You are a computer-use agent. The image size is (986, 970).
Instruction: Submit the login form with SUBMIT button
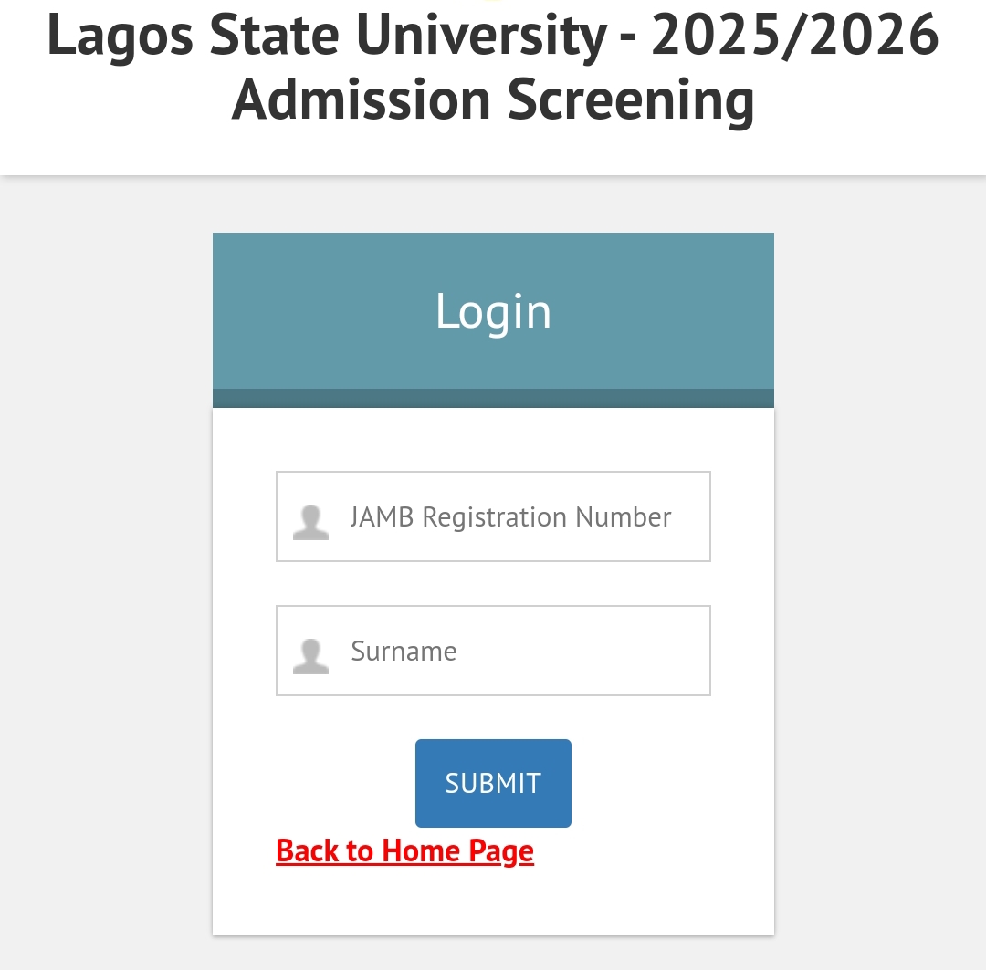493,783
